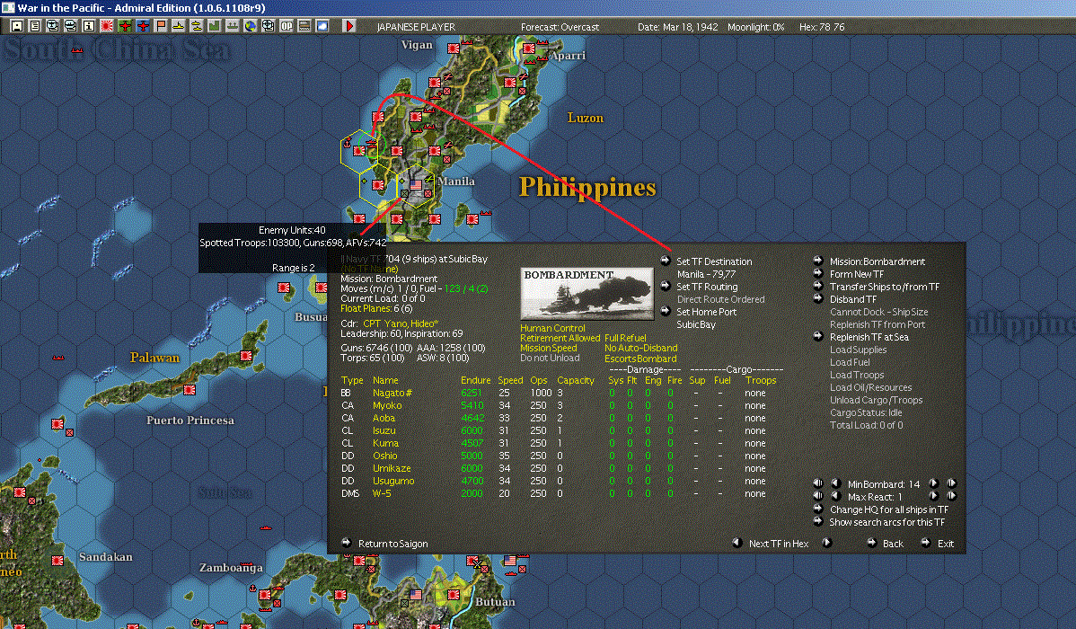
Task: Click Show search arcs arrow icon
Action: pyautogui.click(x=818, y=521)
